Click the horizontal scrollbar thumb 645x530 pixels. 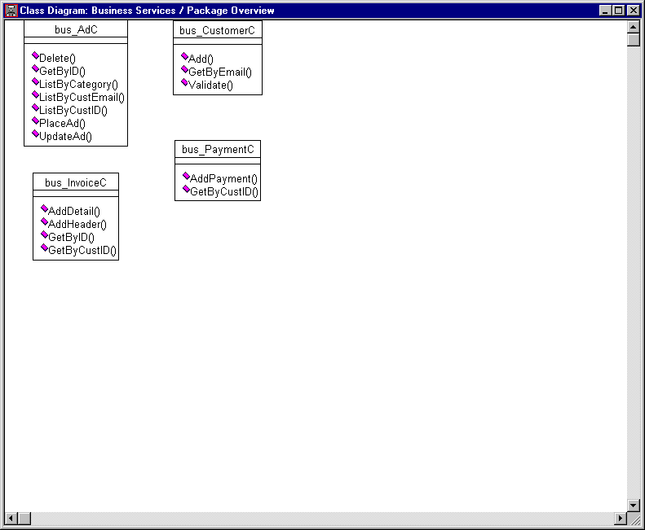tap(24, 519)
